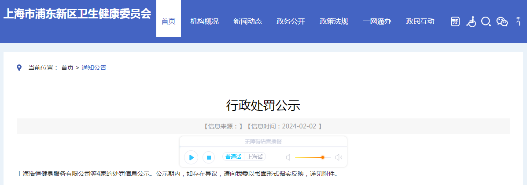
Task: Play the voice broadcast audio
Action: pos(191,157)
